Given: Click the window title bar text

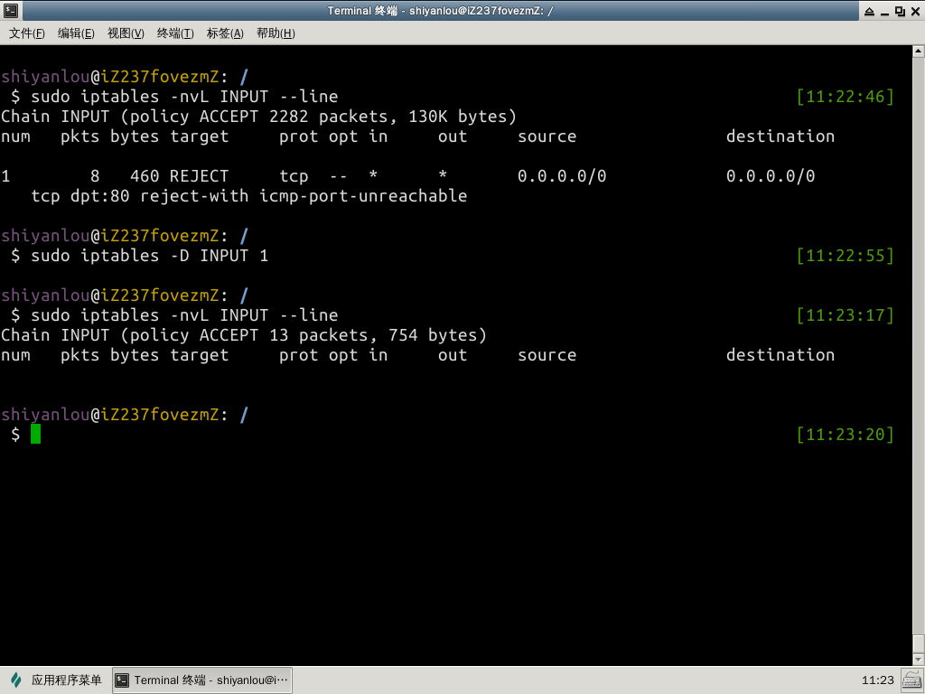Looking at the screenshot, I should point(440,11).
